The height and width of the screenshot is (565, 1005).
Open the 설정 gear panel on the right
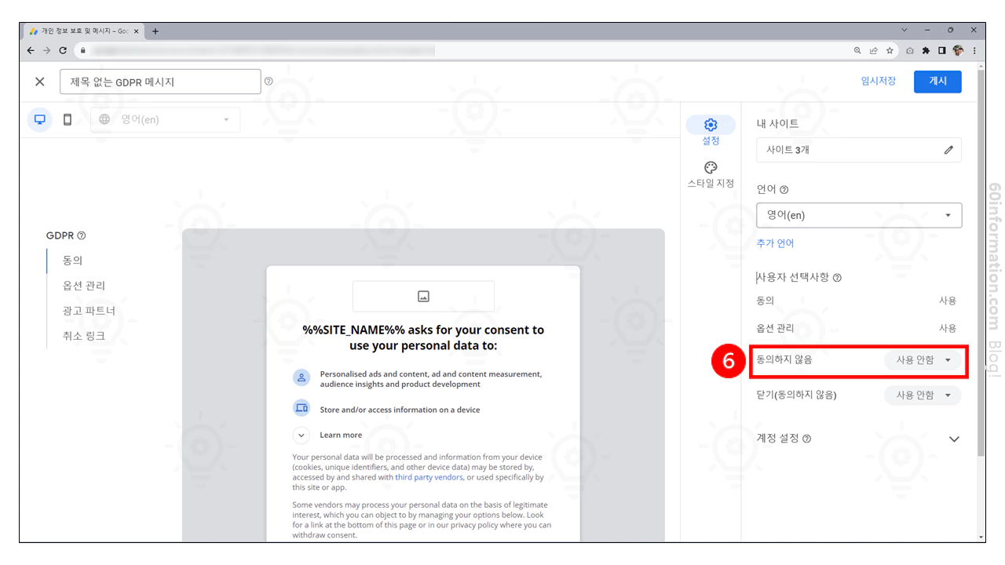coord(711,132)
